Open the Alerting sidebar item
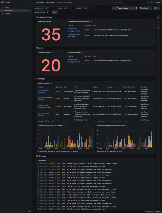 coord(7,14)
